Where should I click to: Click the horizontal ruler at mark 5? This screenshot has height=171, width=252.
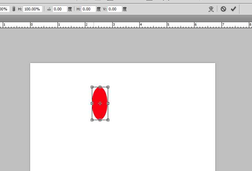pos(168,25)
